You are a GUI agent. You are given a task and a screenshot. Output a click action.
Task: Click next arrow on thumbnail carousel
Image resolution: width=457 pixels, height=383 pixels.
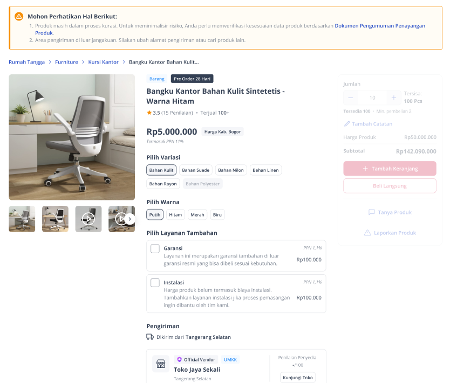(129, 219)
